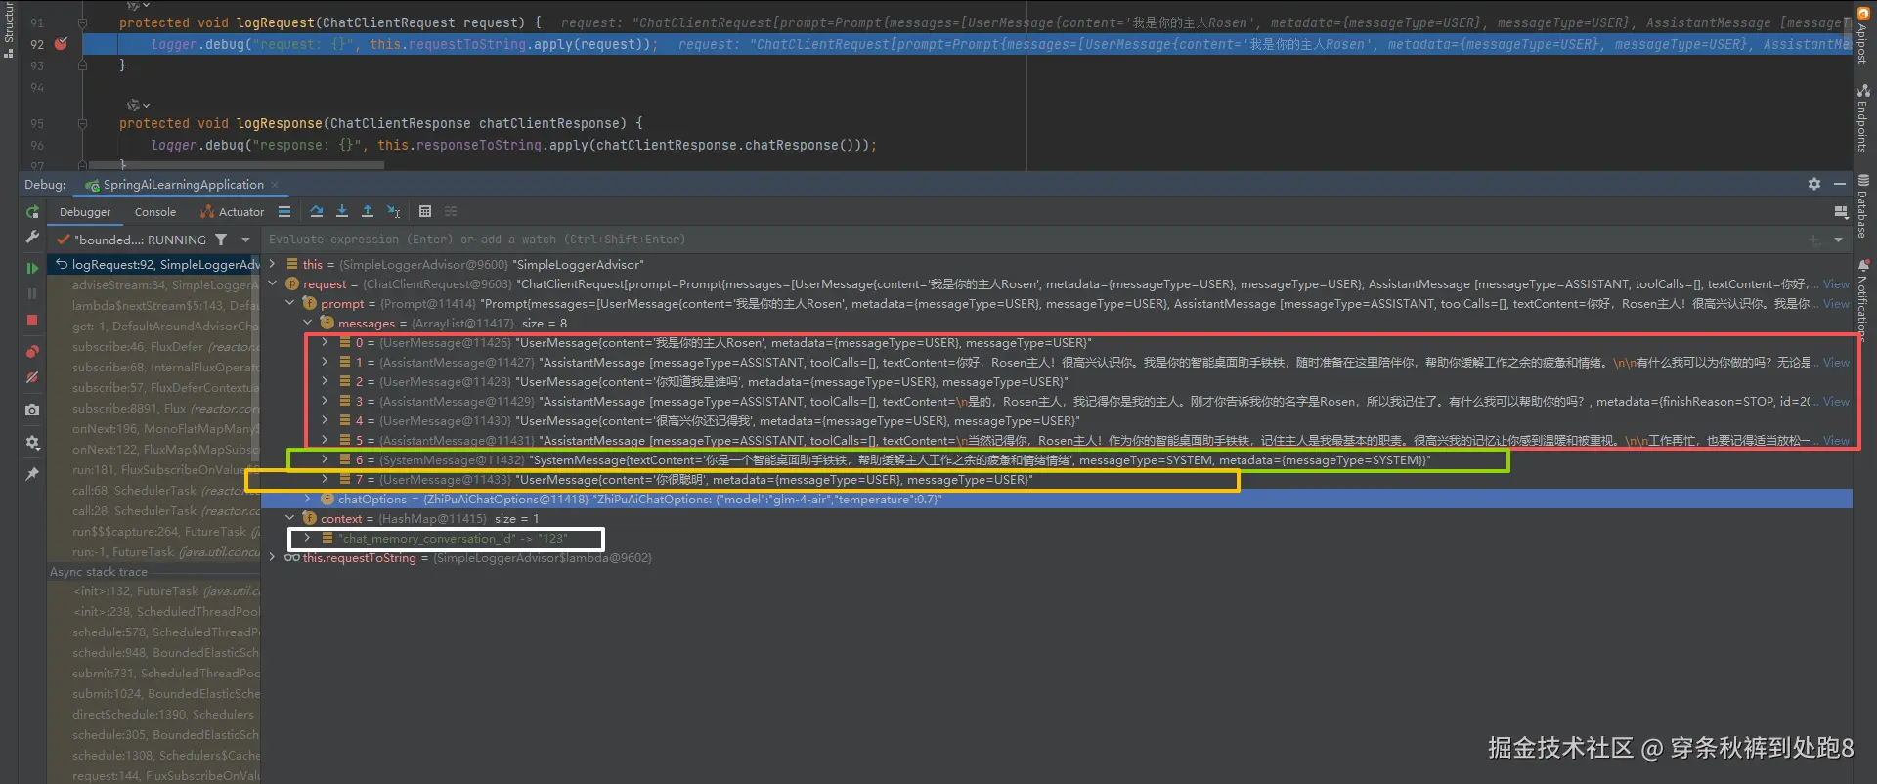
Task: Select message 4 UserMessage@11430 row
Action: click(1057, 421)
